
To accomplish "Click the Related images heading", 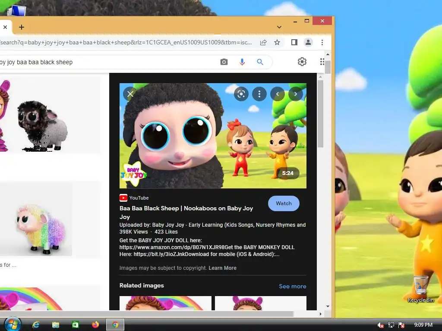I will click(x=142, y=285).
